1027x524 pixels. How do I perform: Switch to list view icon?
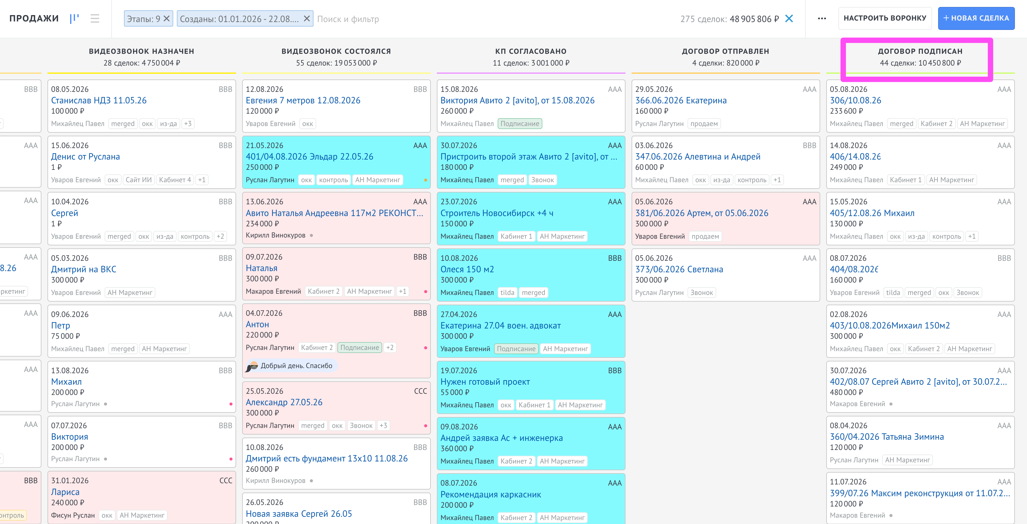[95, 18]
